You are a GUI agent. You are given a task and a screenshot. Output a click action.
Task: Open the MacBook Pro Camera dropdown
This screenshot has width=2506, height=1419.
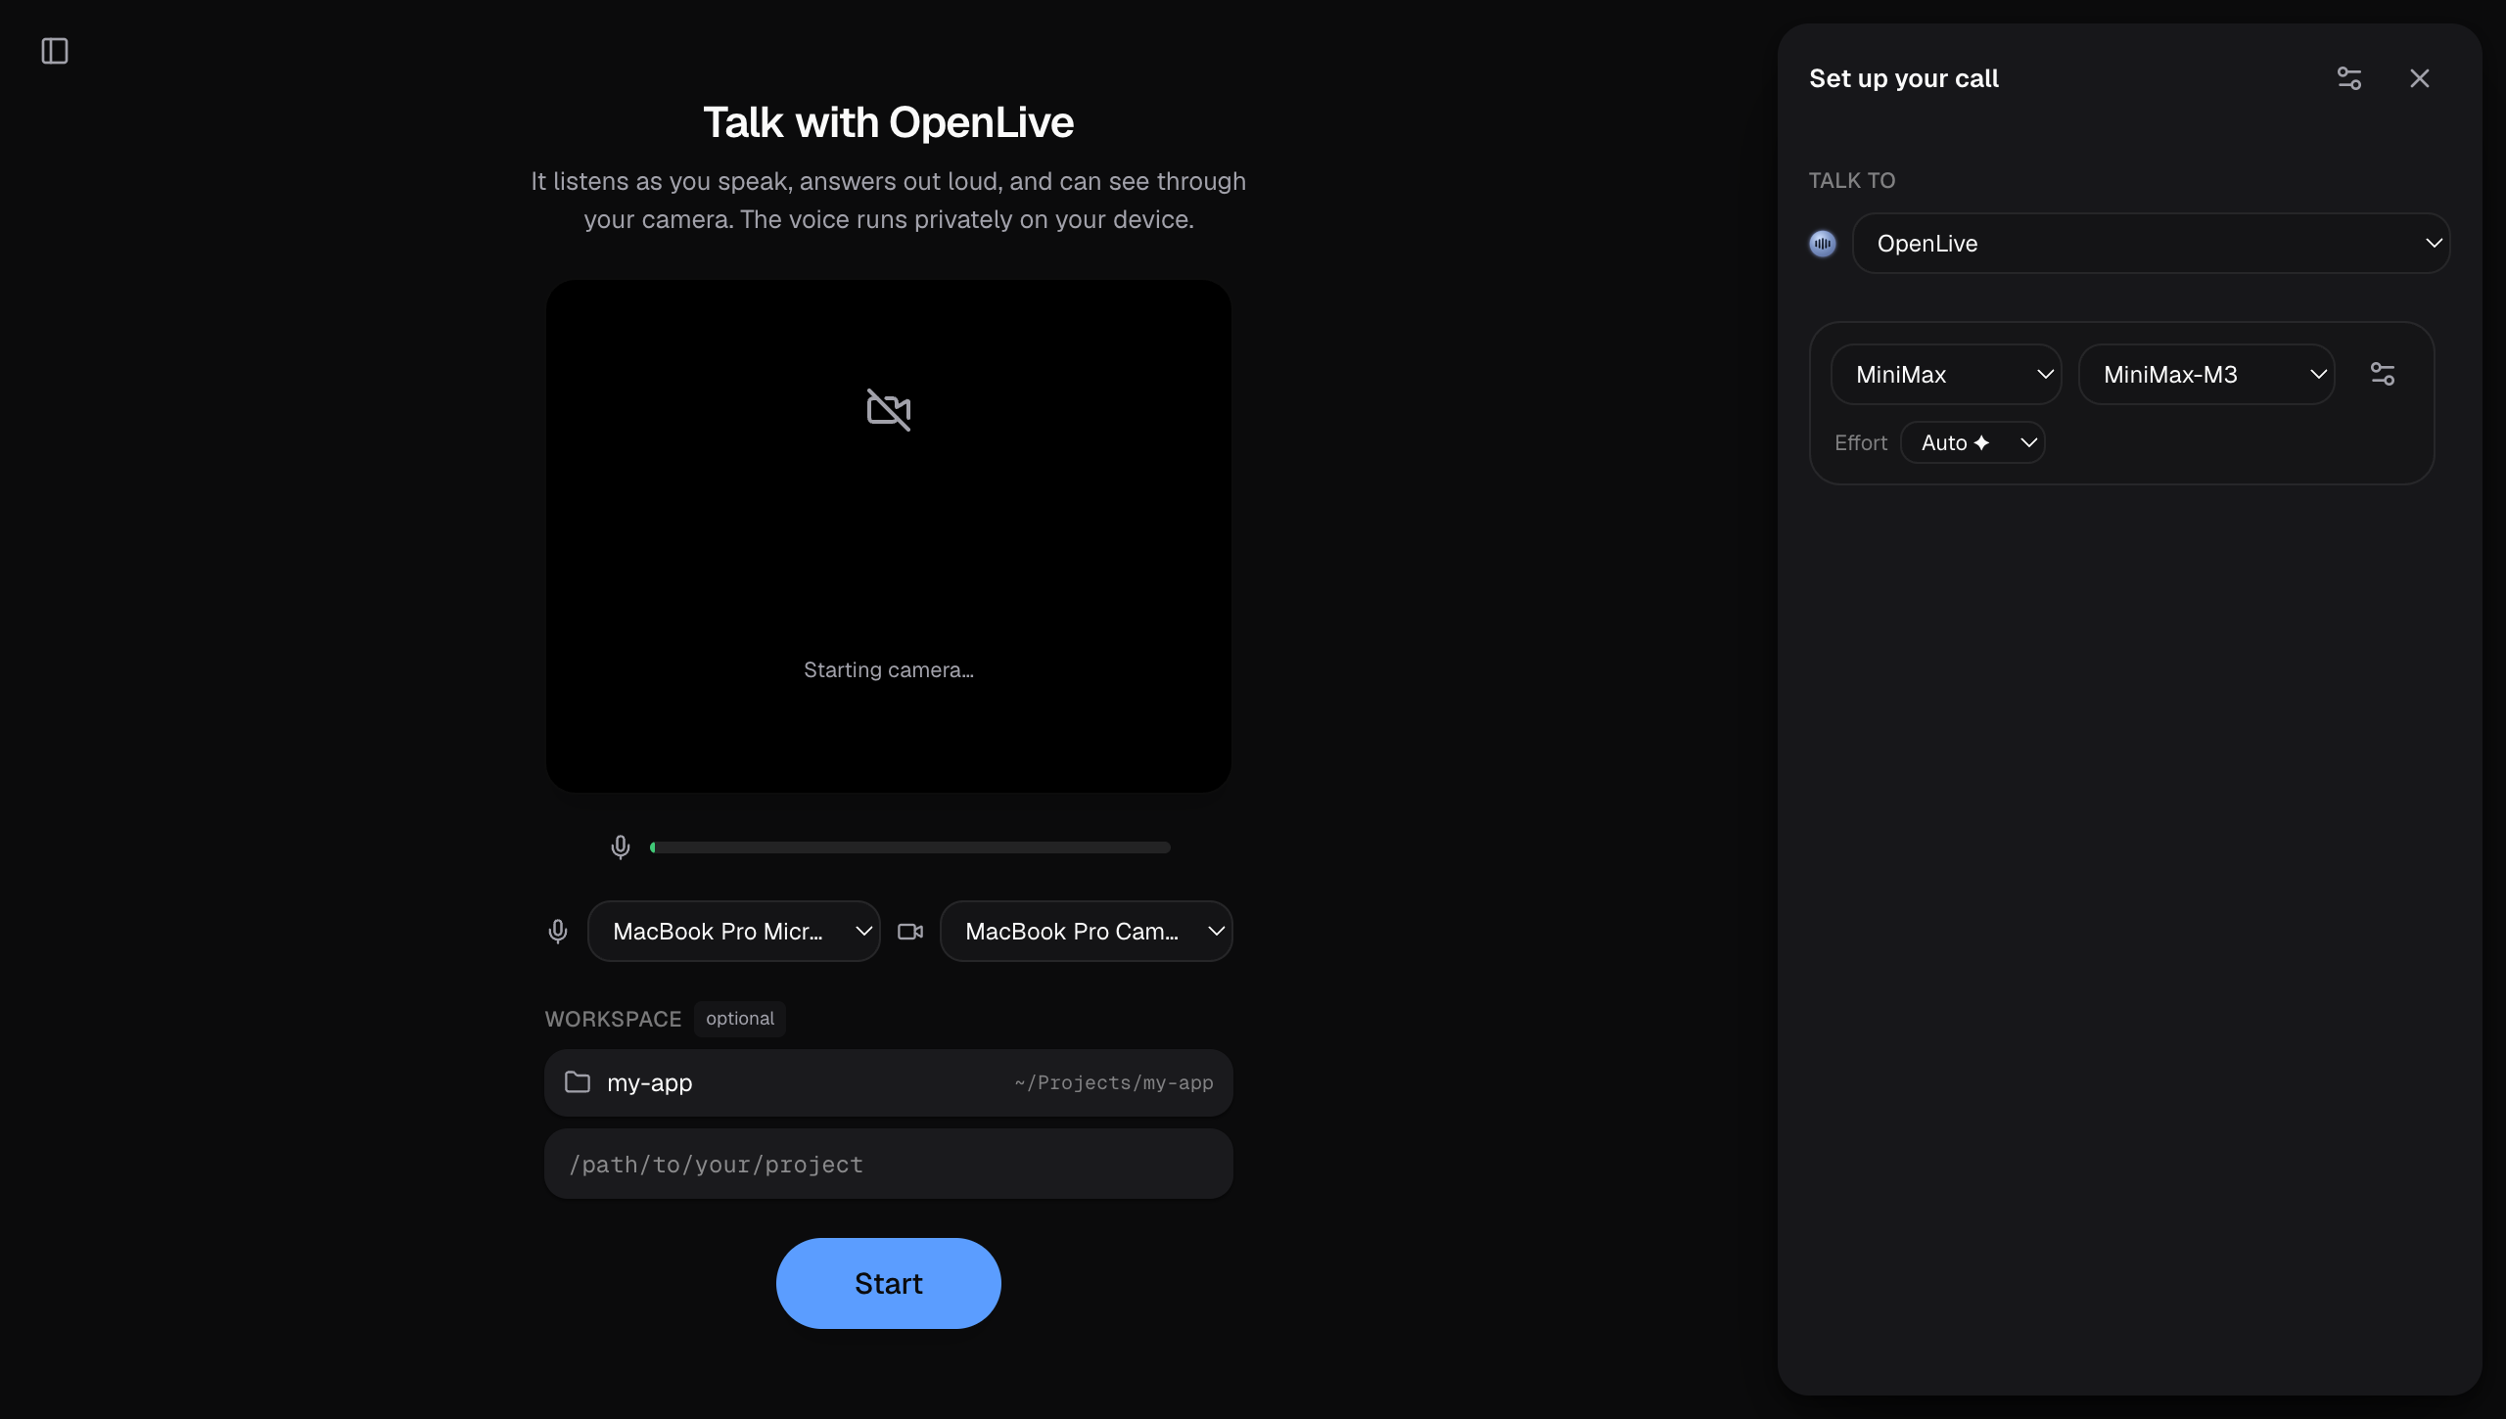tap(1087, 931)
